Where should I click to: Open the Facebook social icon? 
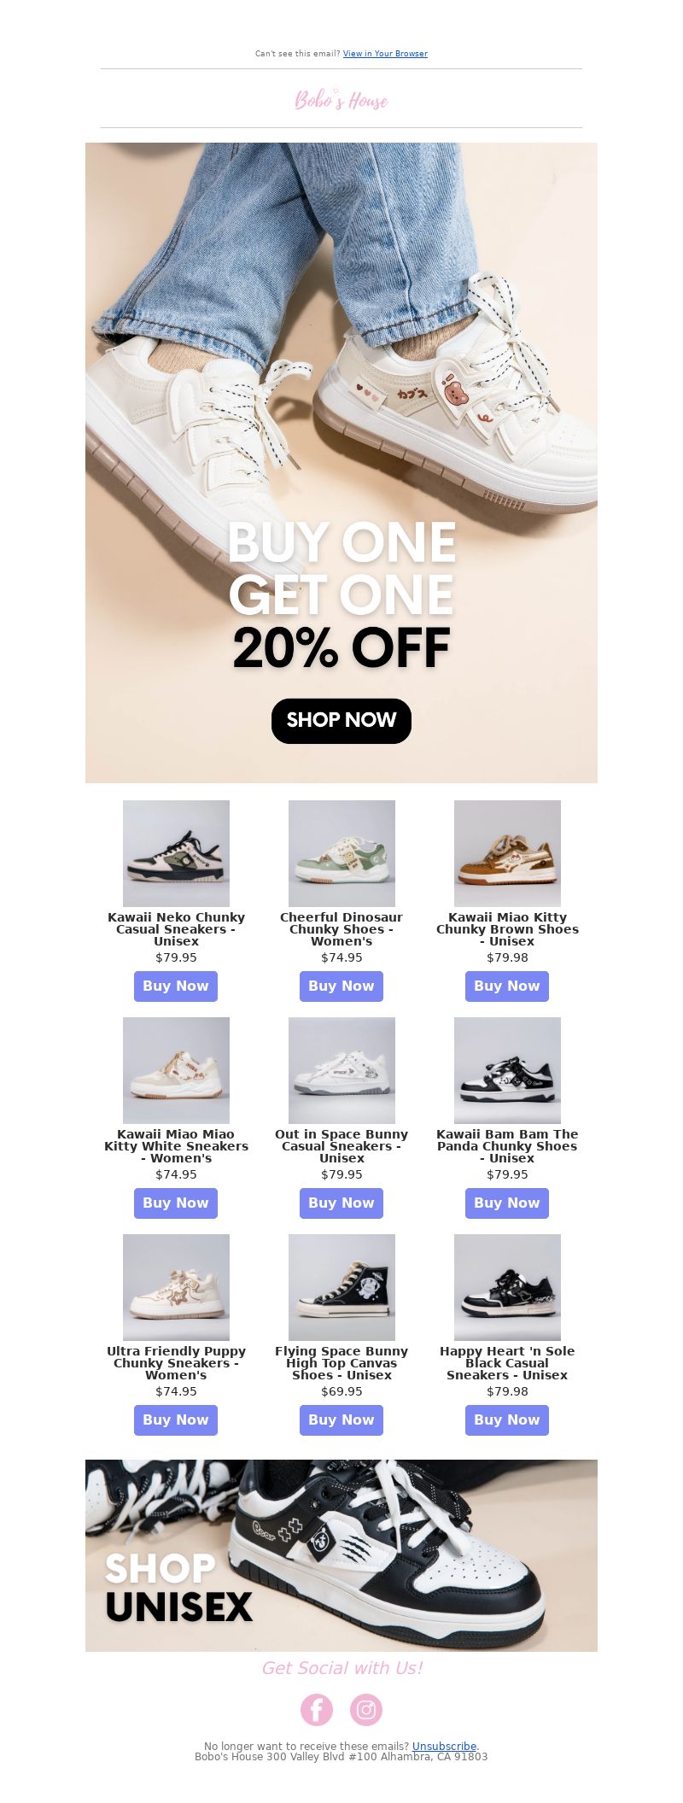316,1709
